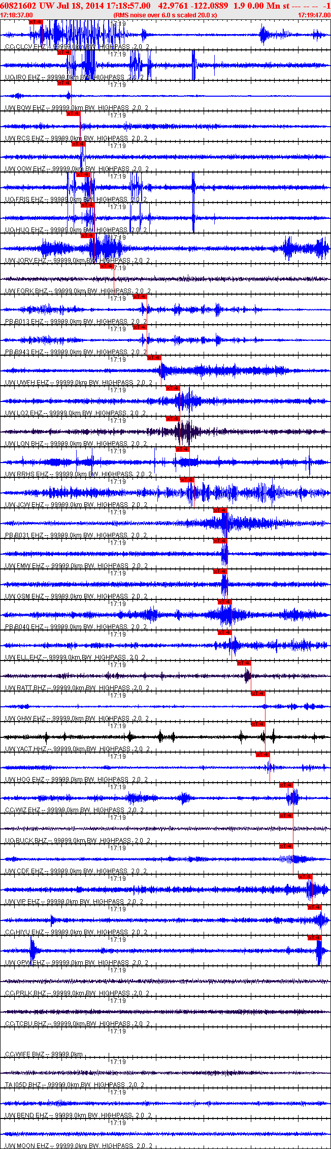Click the RMS noise scaling note
This screenshot has height=1149, width=331.
[x=165, y=15]
